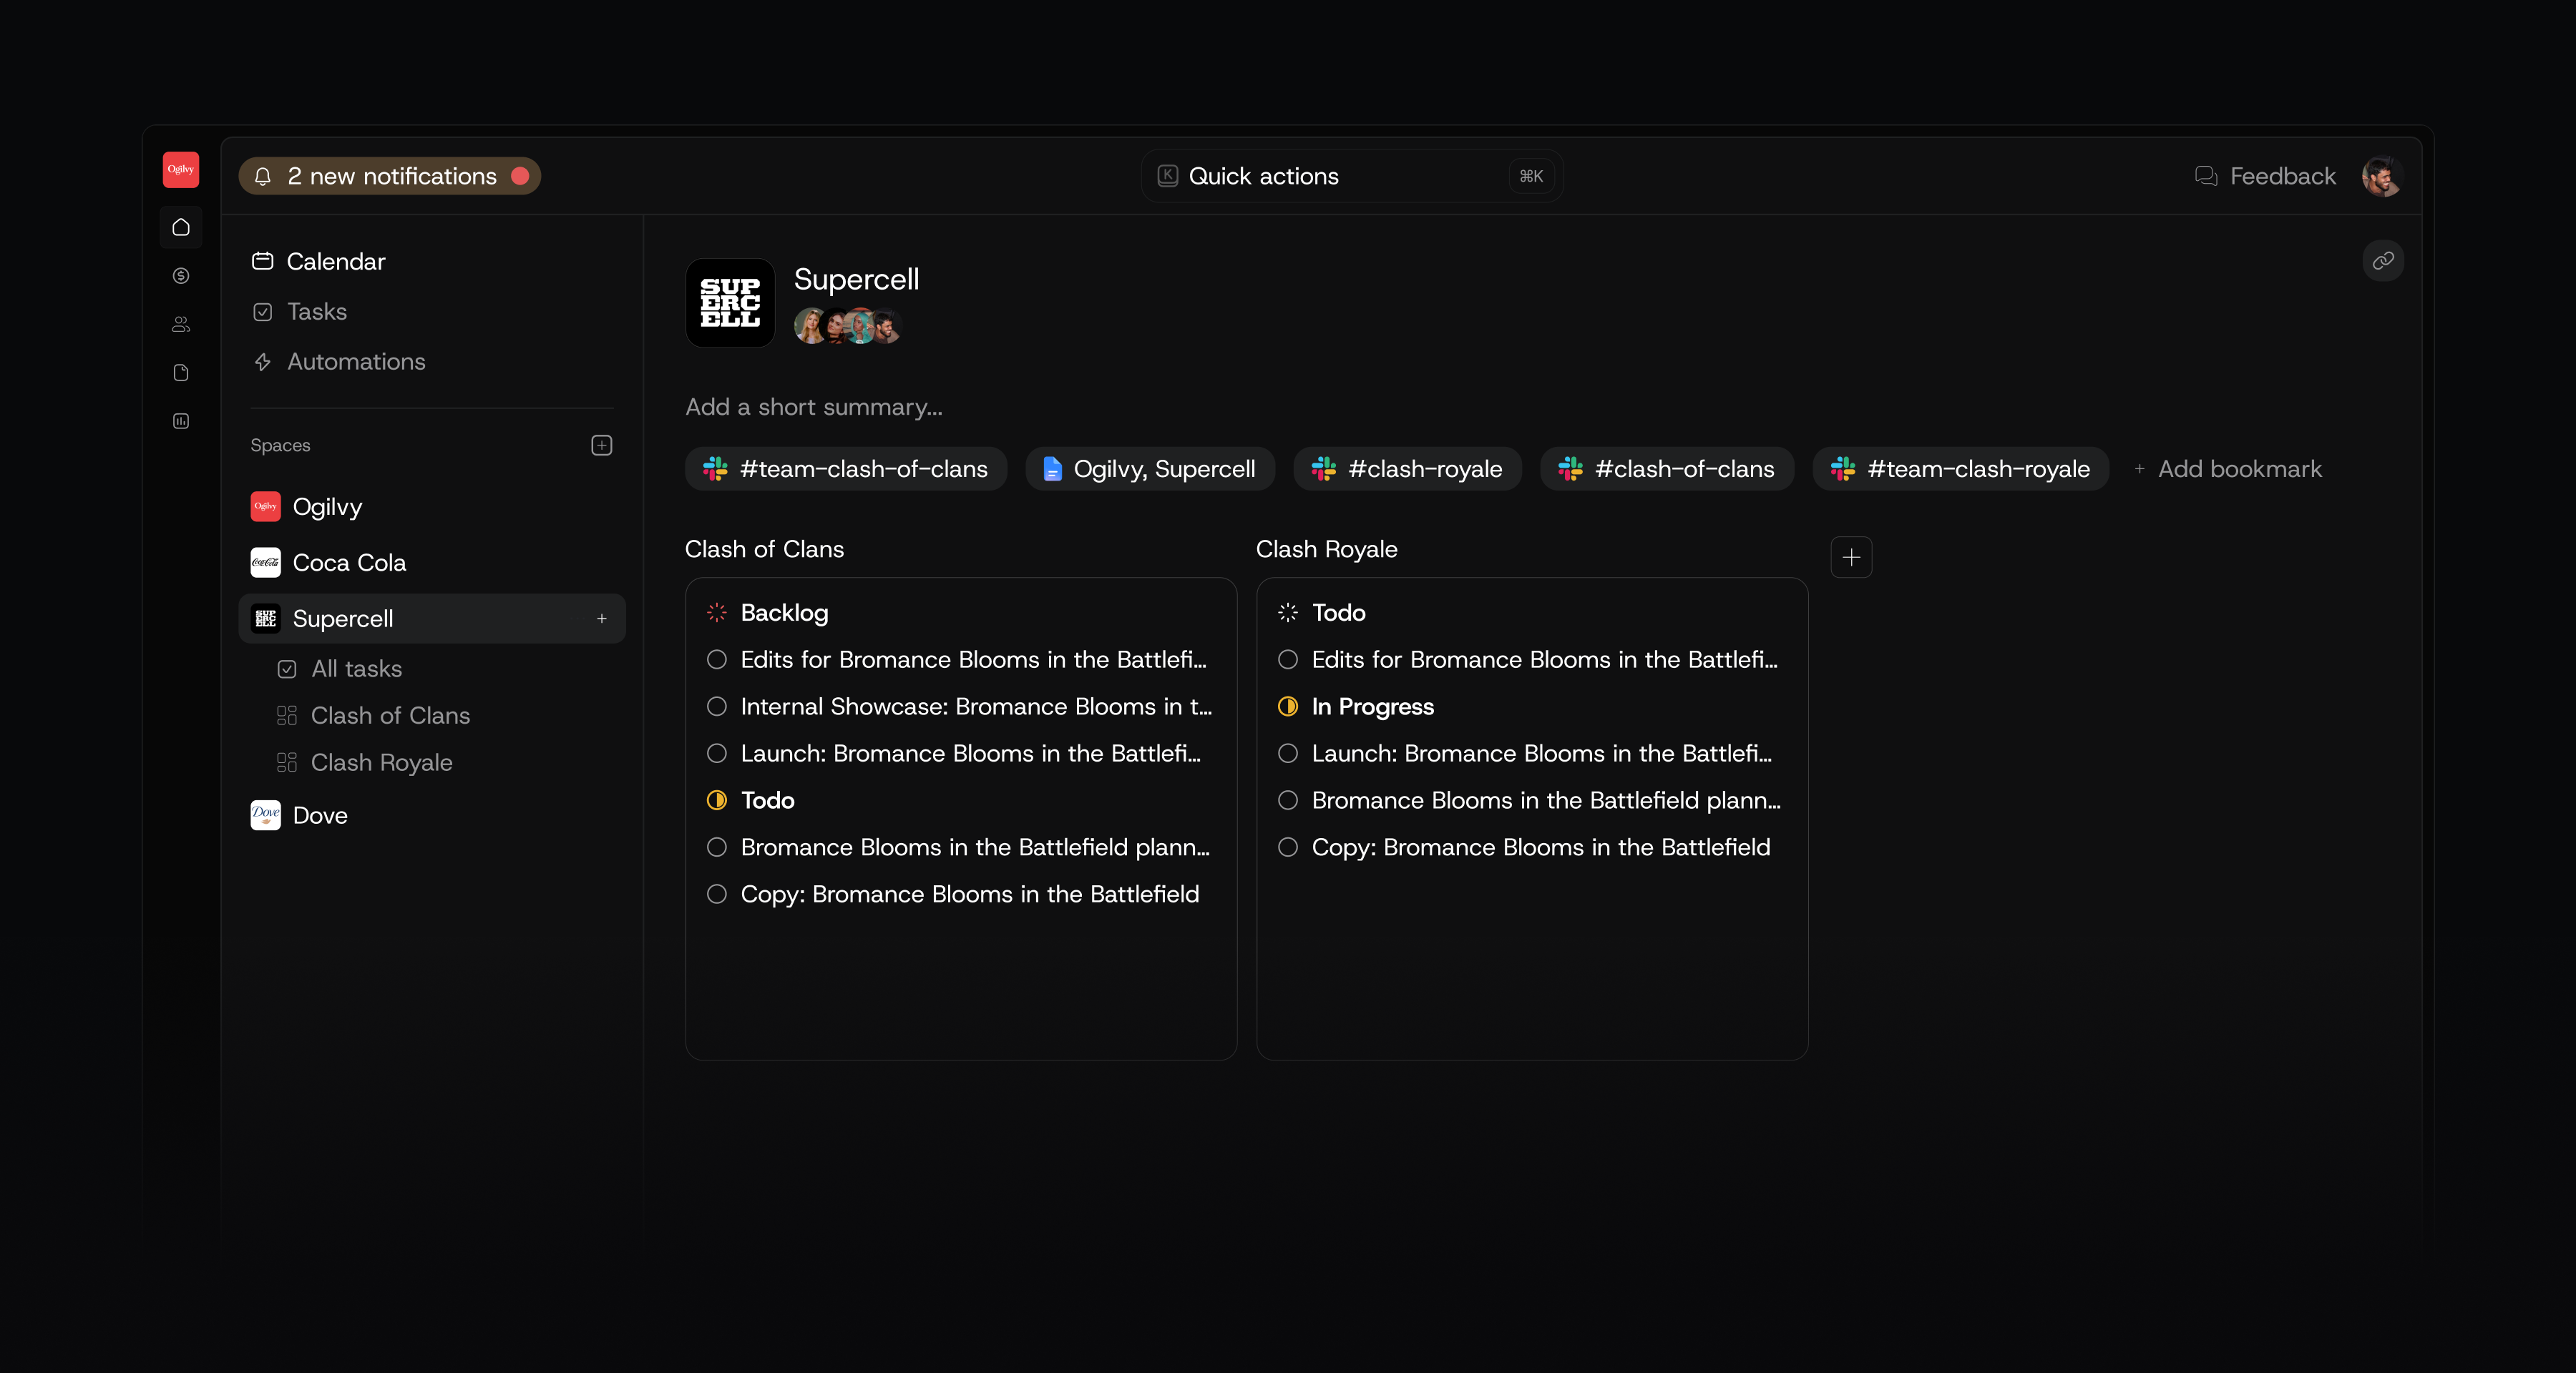The image size is (2576, 1373).
Task: Click the Backlog status icon in Clash of Clans
Action: pos(717,613)
